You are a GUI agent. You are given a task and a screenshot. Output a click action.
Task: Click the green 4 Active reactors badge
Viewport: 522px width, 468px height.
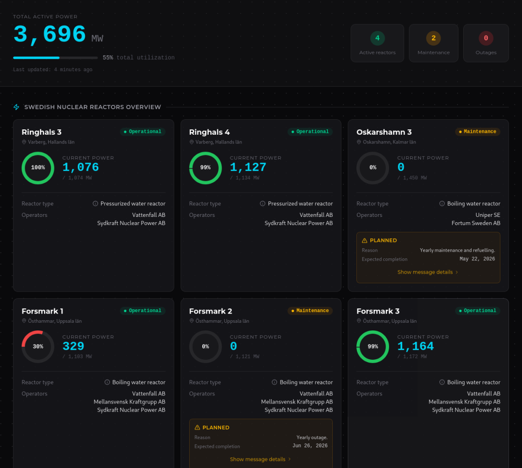tap(378, 38)
